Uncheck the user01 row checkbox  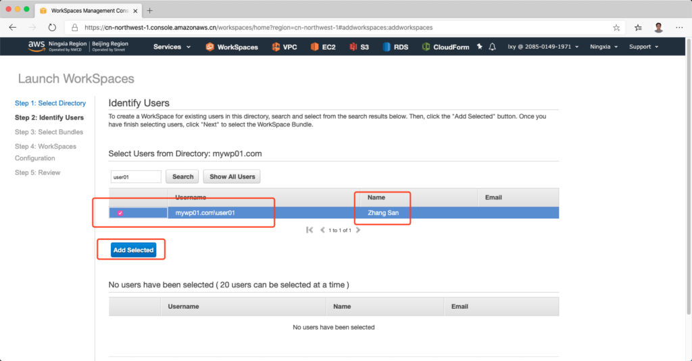coord(120,213)
